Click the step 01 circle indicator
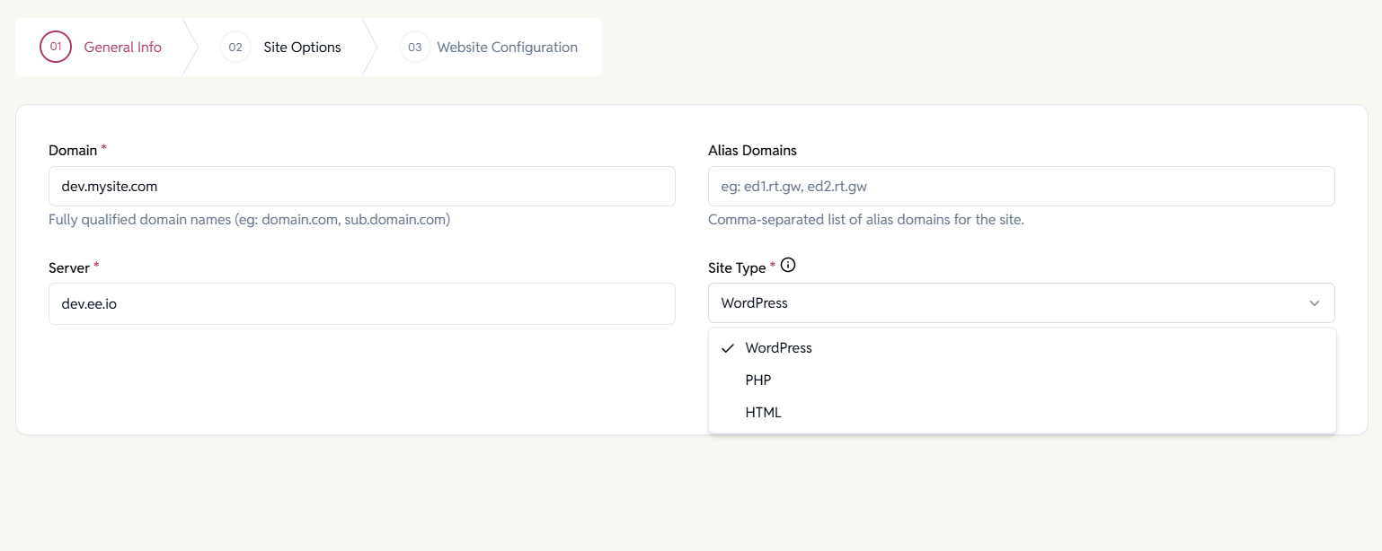The width and height of the screenshot is (1382, 551). [56, 47]
